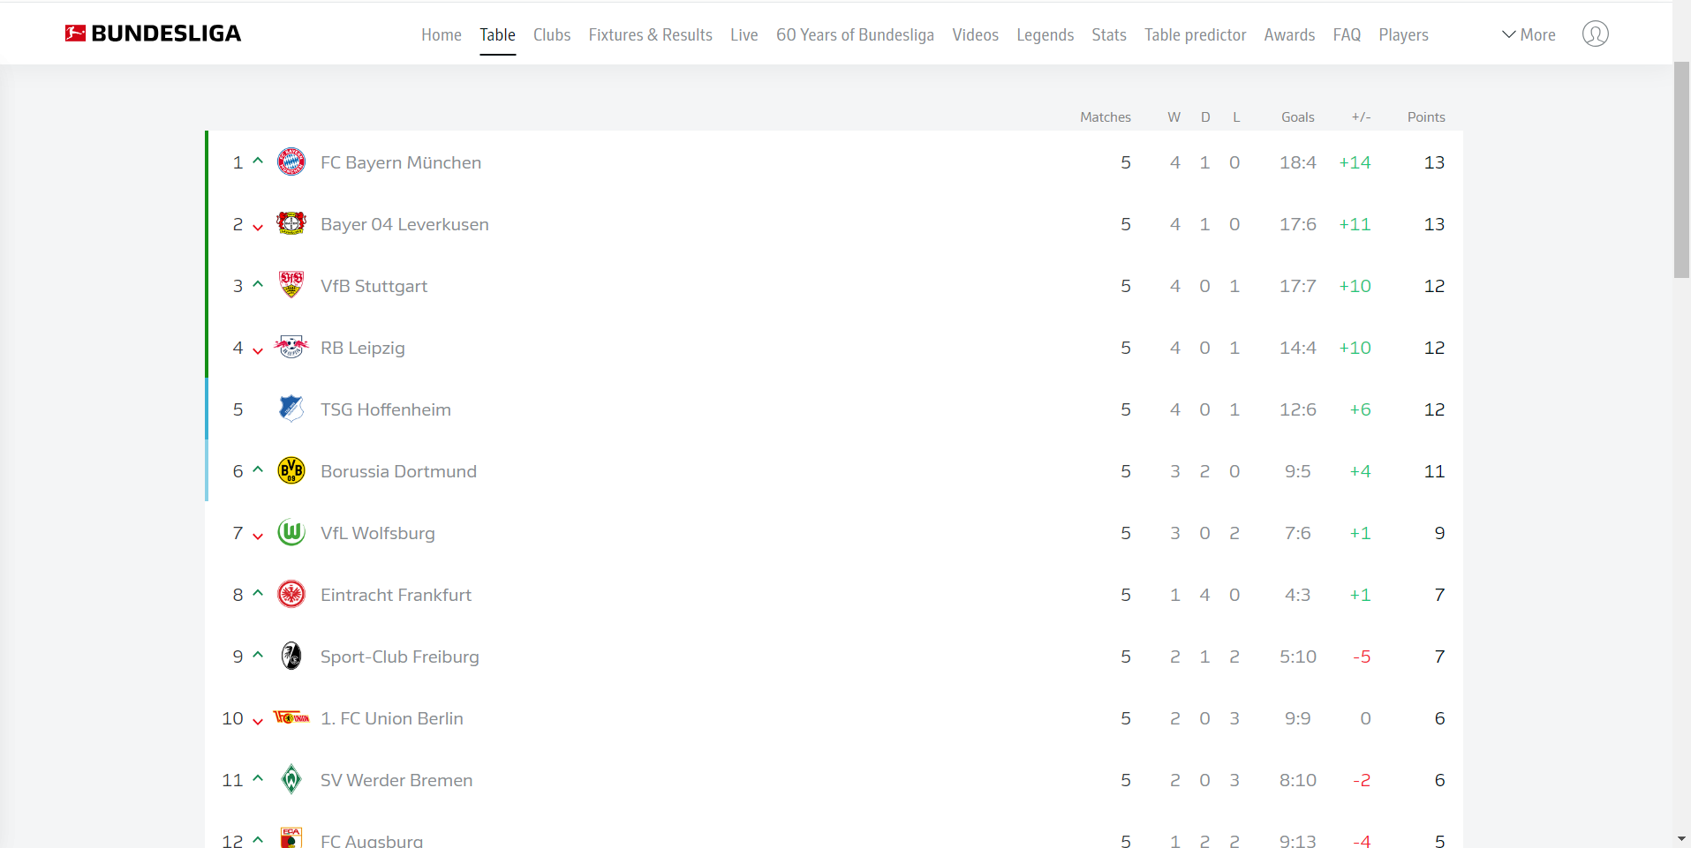Viewport: 1691px width, 848px height.
Task: Click the up arrow beside rank 11
Action: tap(258, 778)
